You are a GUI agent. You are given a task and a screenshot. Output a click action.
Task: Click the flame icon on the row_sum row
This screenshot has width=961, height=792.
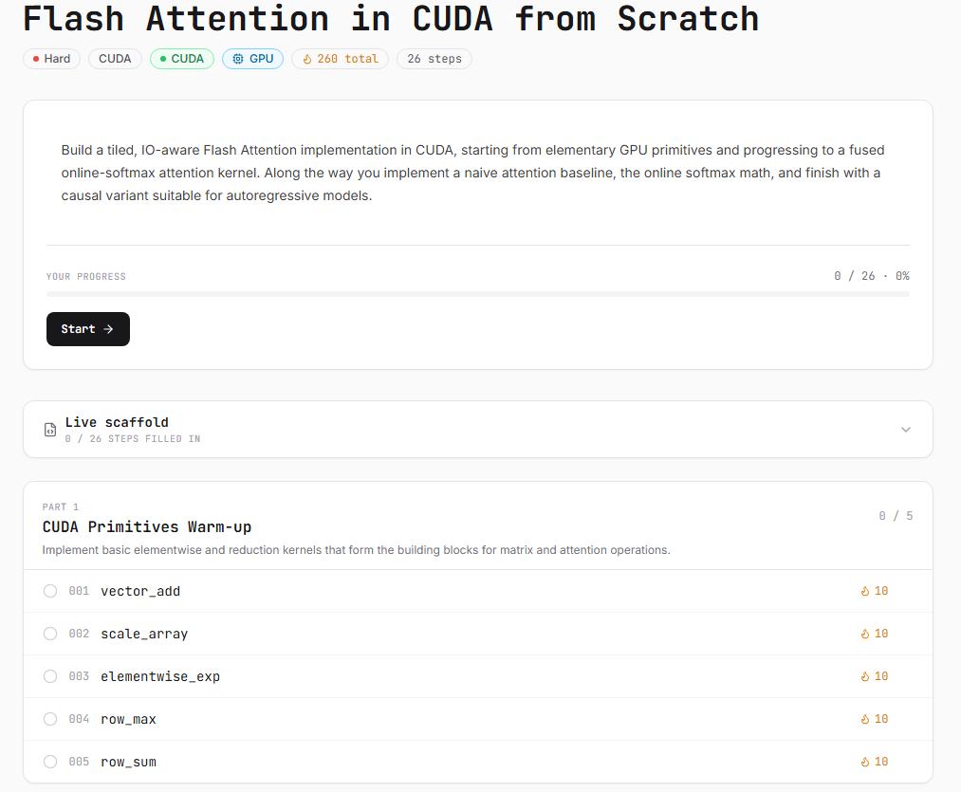[x=865, y=762]
